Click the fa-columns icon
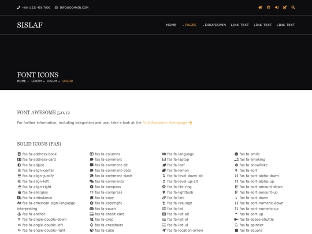Image resolution: width=312 pixels, height=234 pixels. [91, 154]
